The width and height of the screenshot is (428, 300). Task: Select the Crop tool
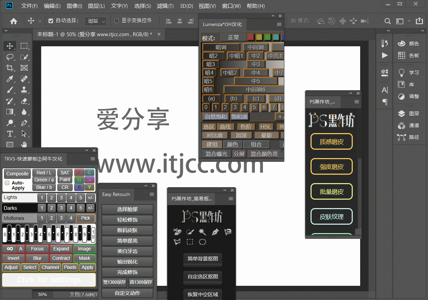pyautogui.click(x=10, y=68)
